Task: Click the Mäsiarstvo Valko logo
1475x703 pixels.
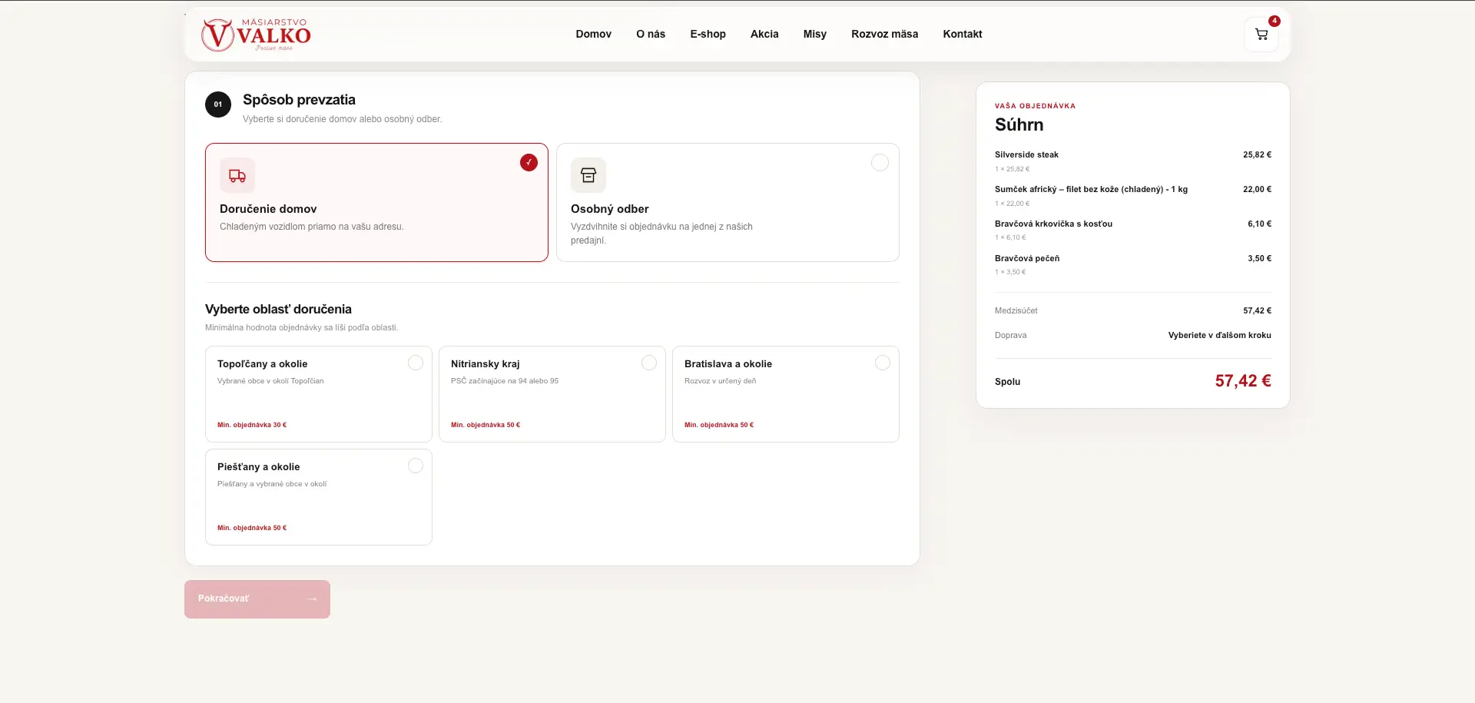Action: click(x=256, y=35)
